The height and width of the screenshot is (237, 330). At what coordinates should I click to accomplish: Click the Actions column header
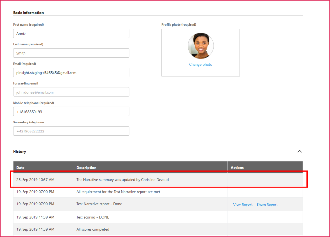(237, 168)
